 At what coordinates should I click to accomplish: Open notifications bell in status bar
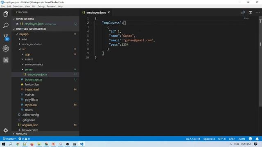coord(257,139)
